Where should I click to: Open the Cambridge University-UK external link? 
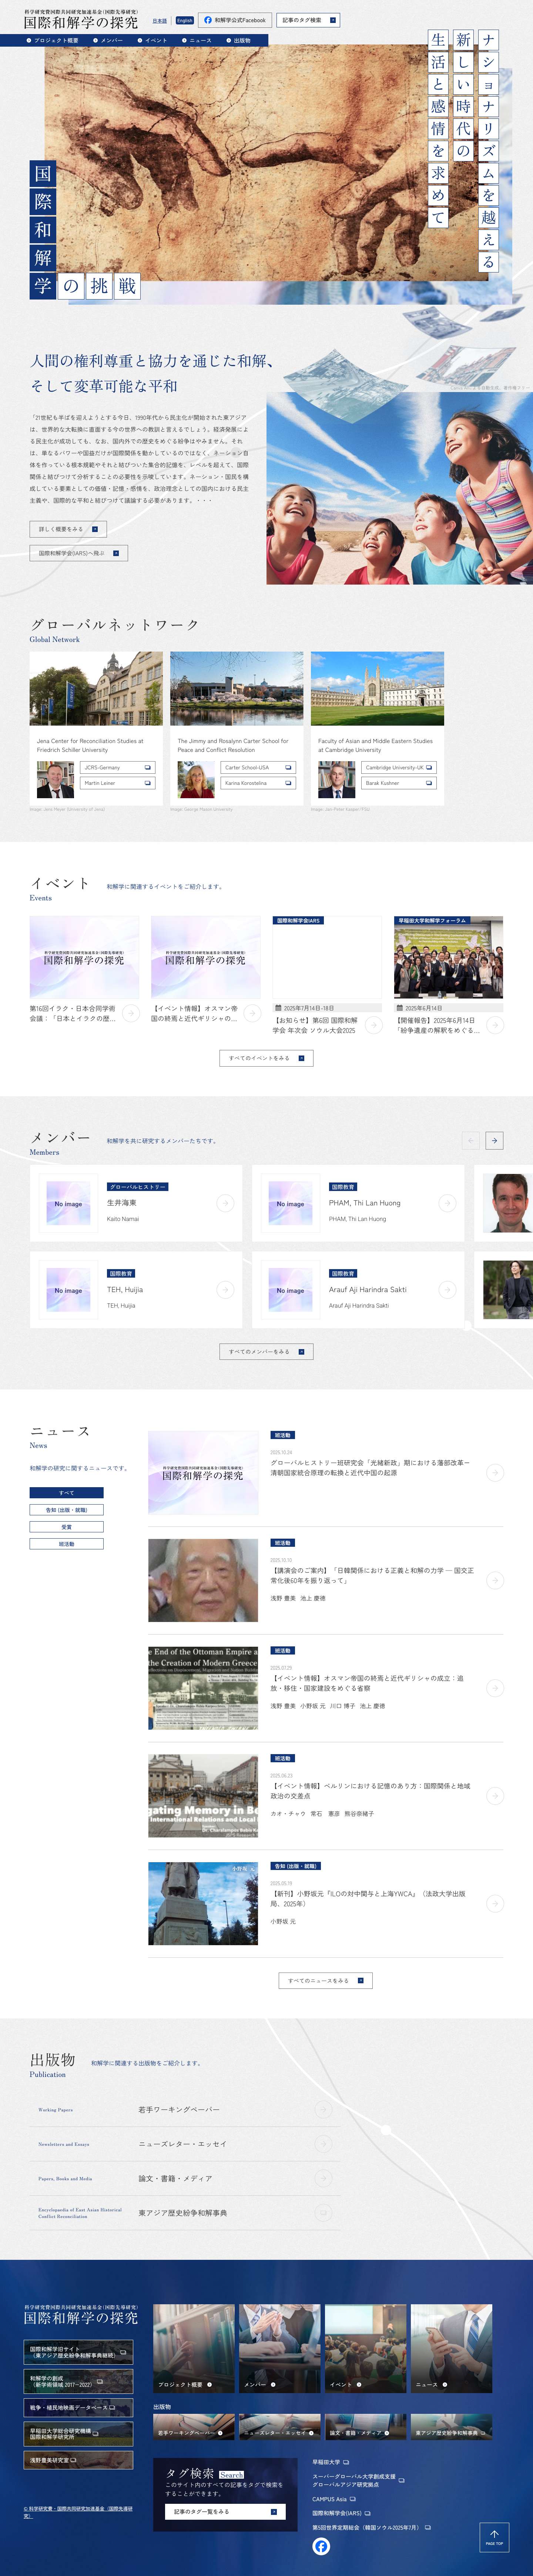[399, 768]
